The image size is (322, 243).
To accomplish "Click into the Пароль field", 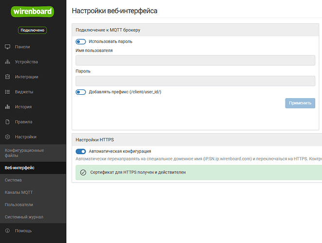I will coord(195,81).
